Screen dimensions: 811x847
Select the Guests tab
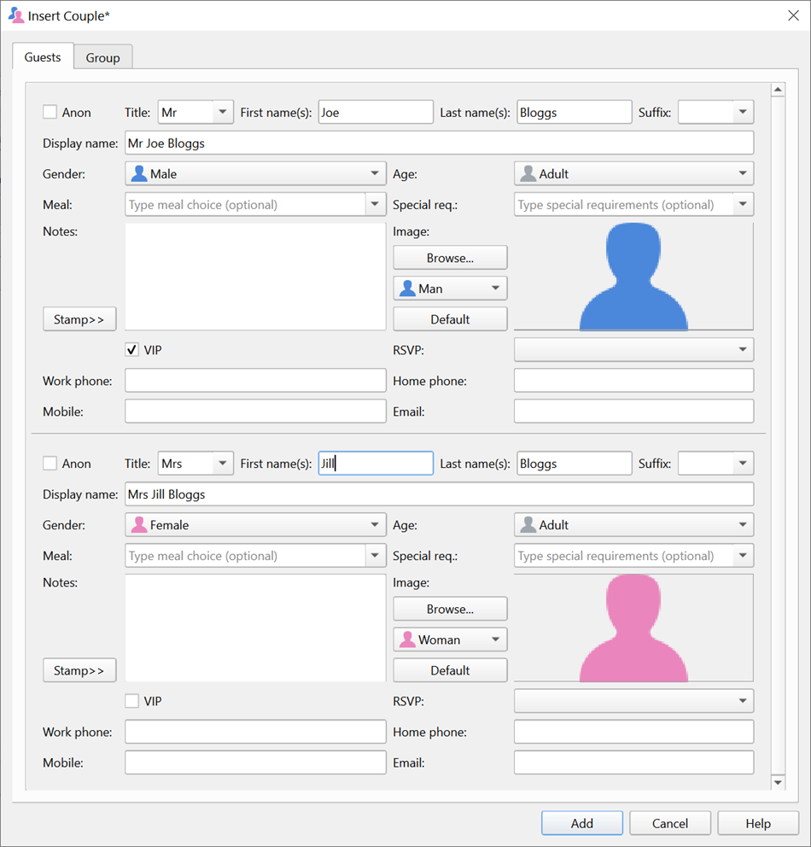[x=43, y=57]
